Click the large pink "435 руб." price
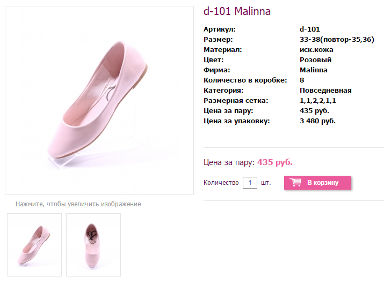 click(x=275, y=162)
